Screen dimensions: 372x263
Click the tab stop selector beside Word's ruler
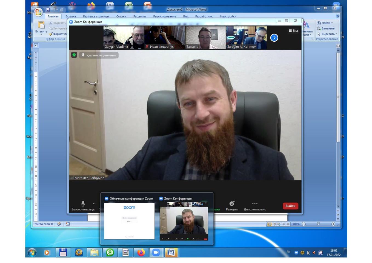click(36, 45)
